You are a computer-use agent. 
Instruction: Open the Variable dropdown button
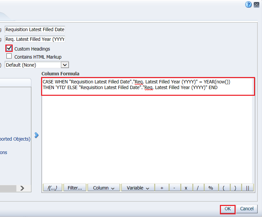[x=138, y=188]
